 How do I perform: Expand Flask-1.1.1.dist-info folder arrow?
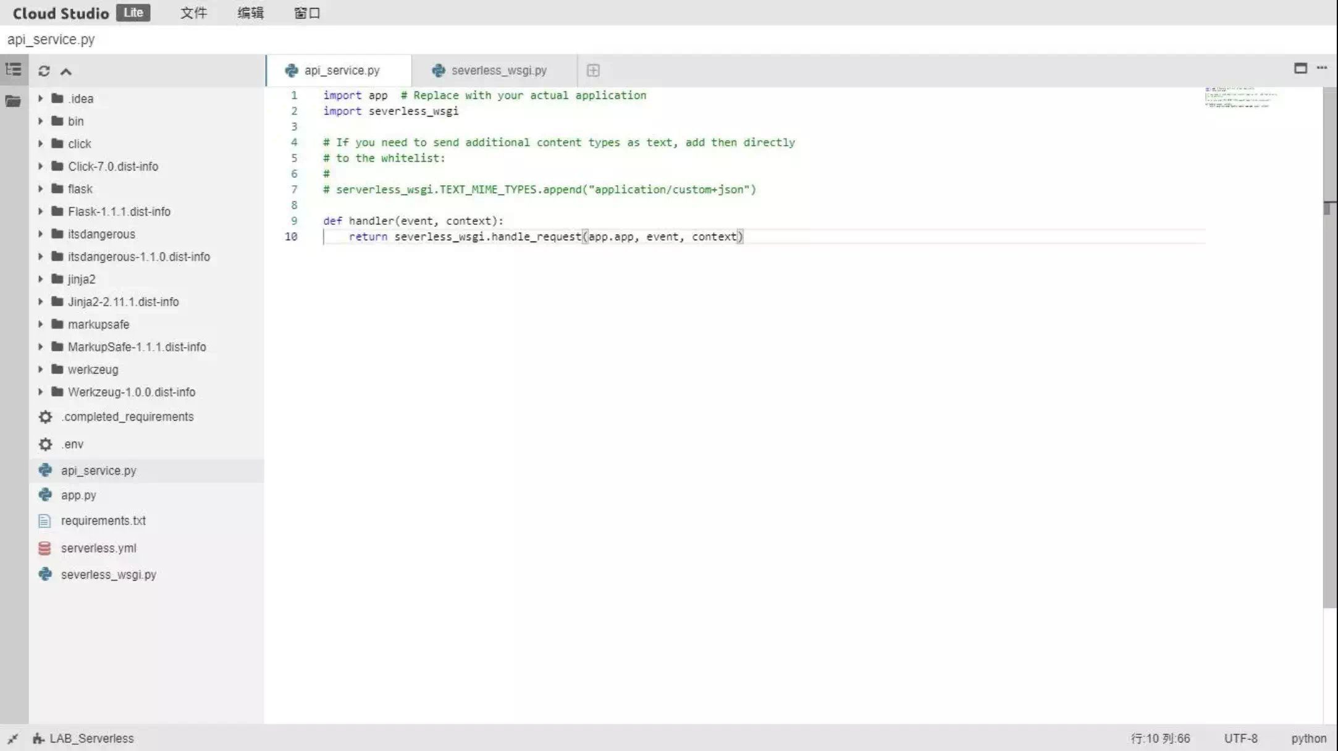click(x=40, y=211)
